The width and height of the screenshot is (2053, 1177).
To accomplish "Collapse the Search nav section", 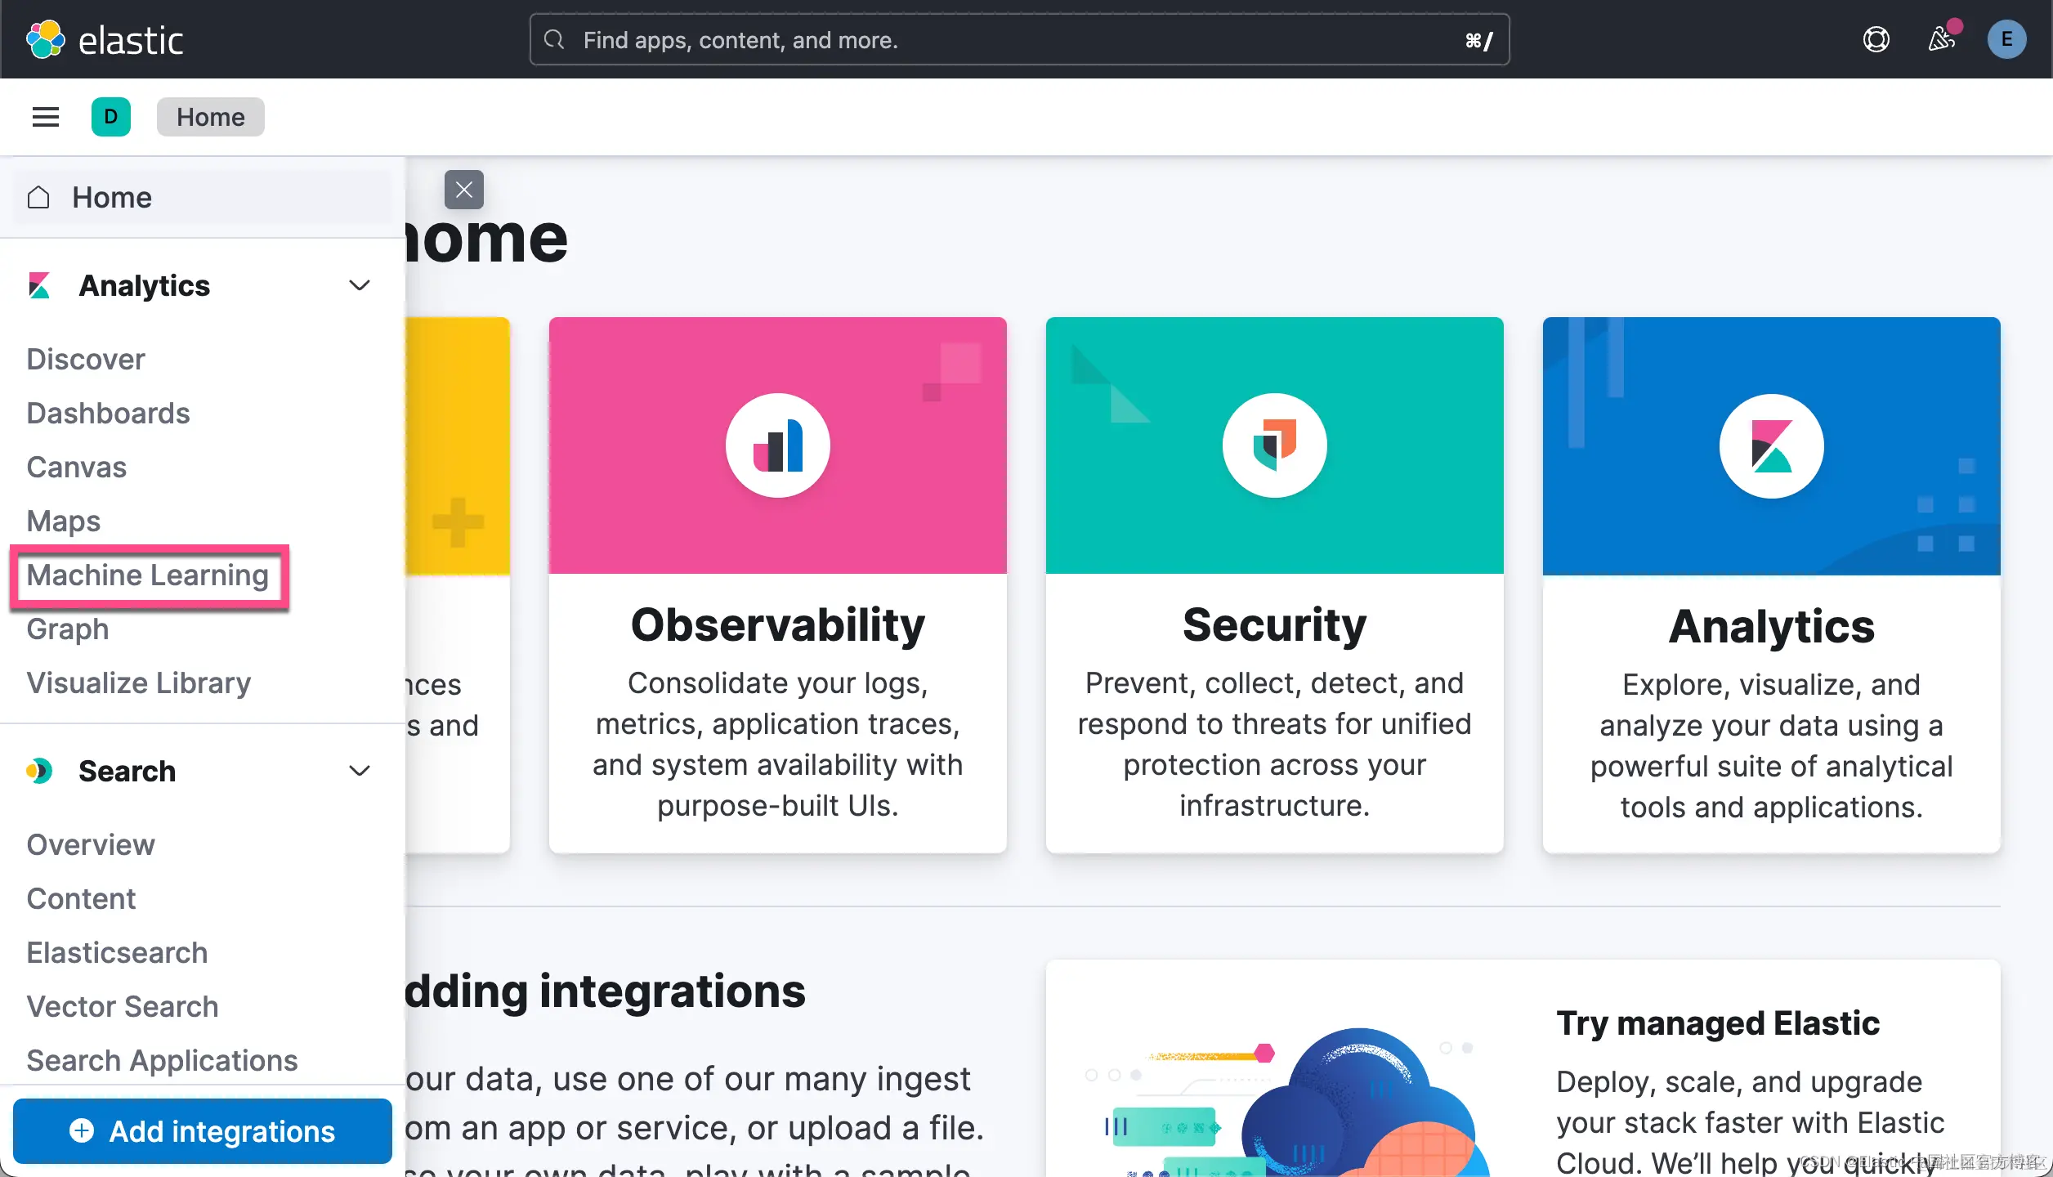I will (360, 771).
